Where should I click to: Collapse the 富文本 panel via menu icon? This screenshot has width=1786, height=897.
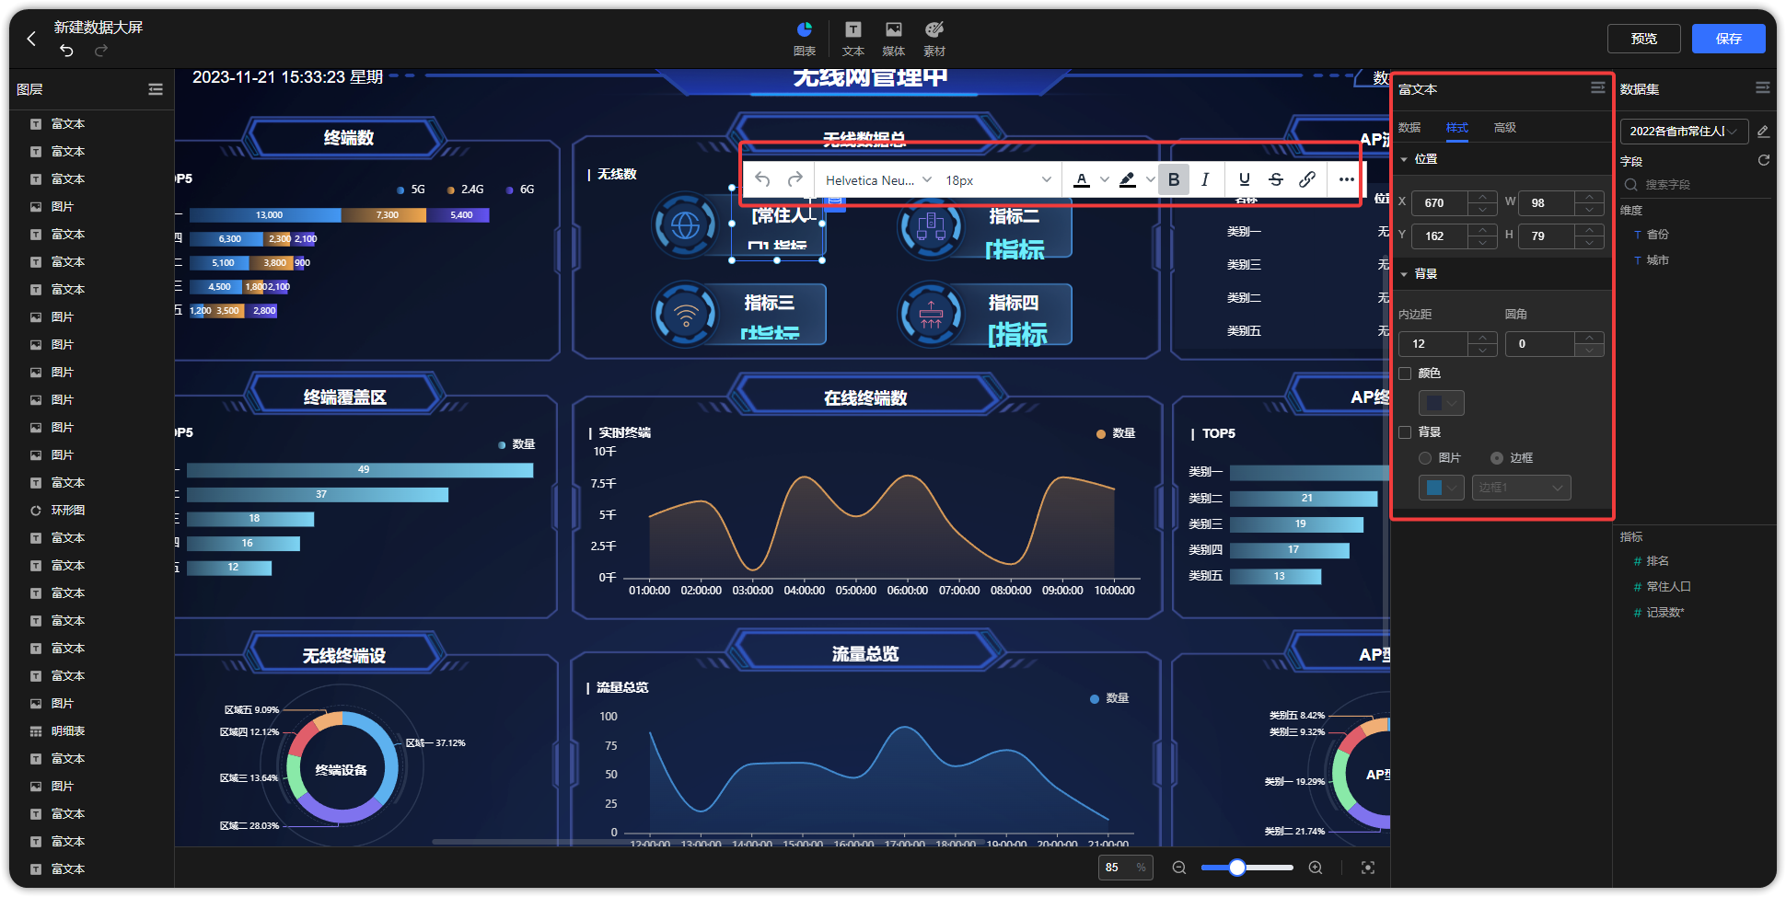coord(1598,87)
